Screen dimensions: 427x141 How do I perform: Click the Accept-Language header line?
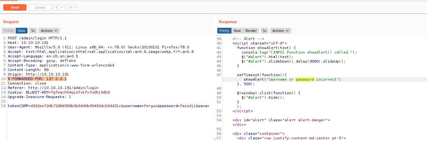point(43,56)
